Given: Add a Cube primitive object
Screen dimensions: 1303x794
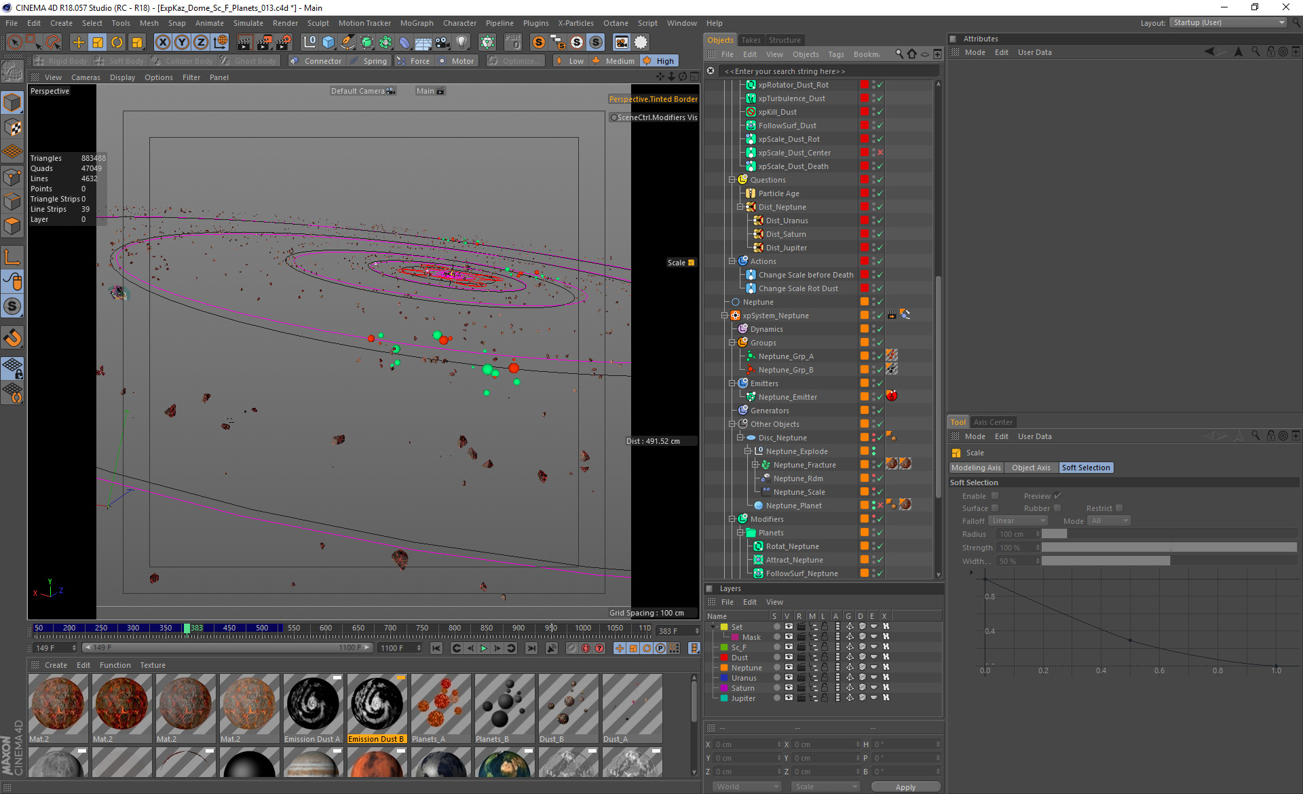Looking at the screenshot, I should coord(328,42).
